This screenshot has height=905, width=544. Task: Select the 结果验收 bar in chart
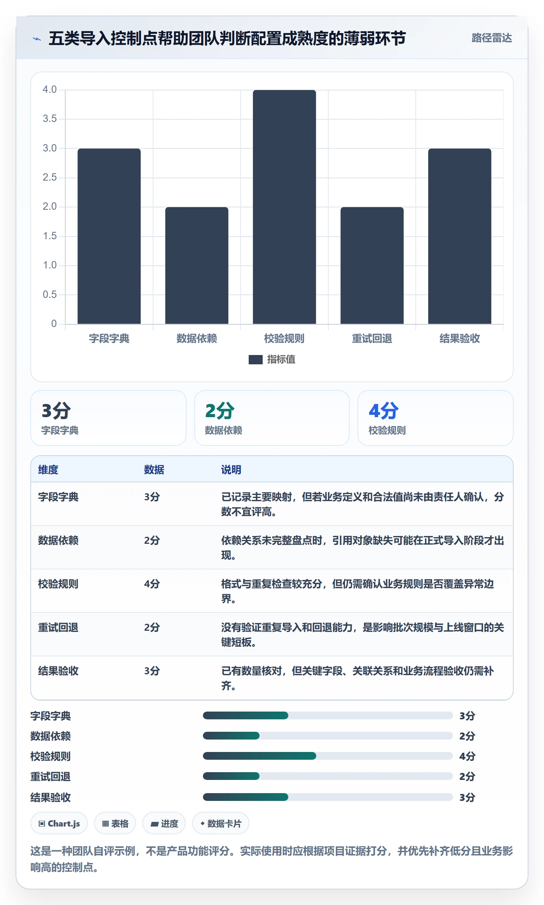tap(460, 236)
